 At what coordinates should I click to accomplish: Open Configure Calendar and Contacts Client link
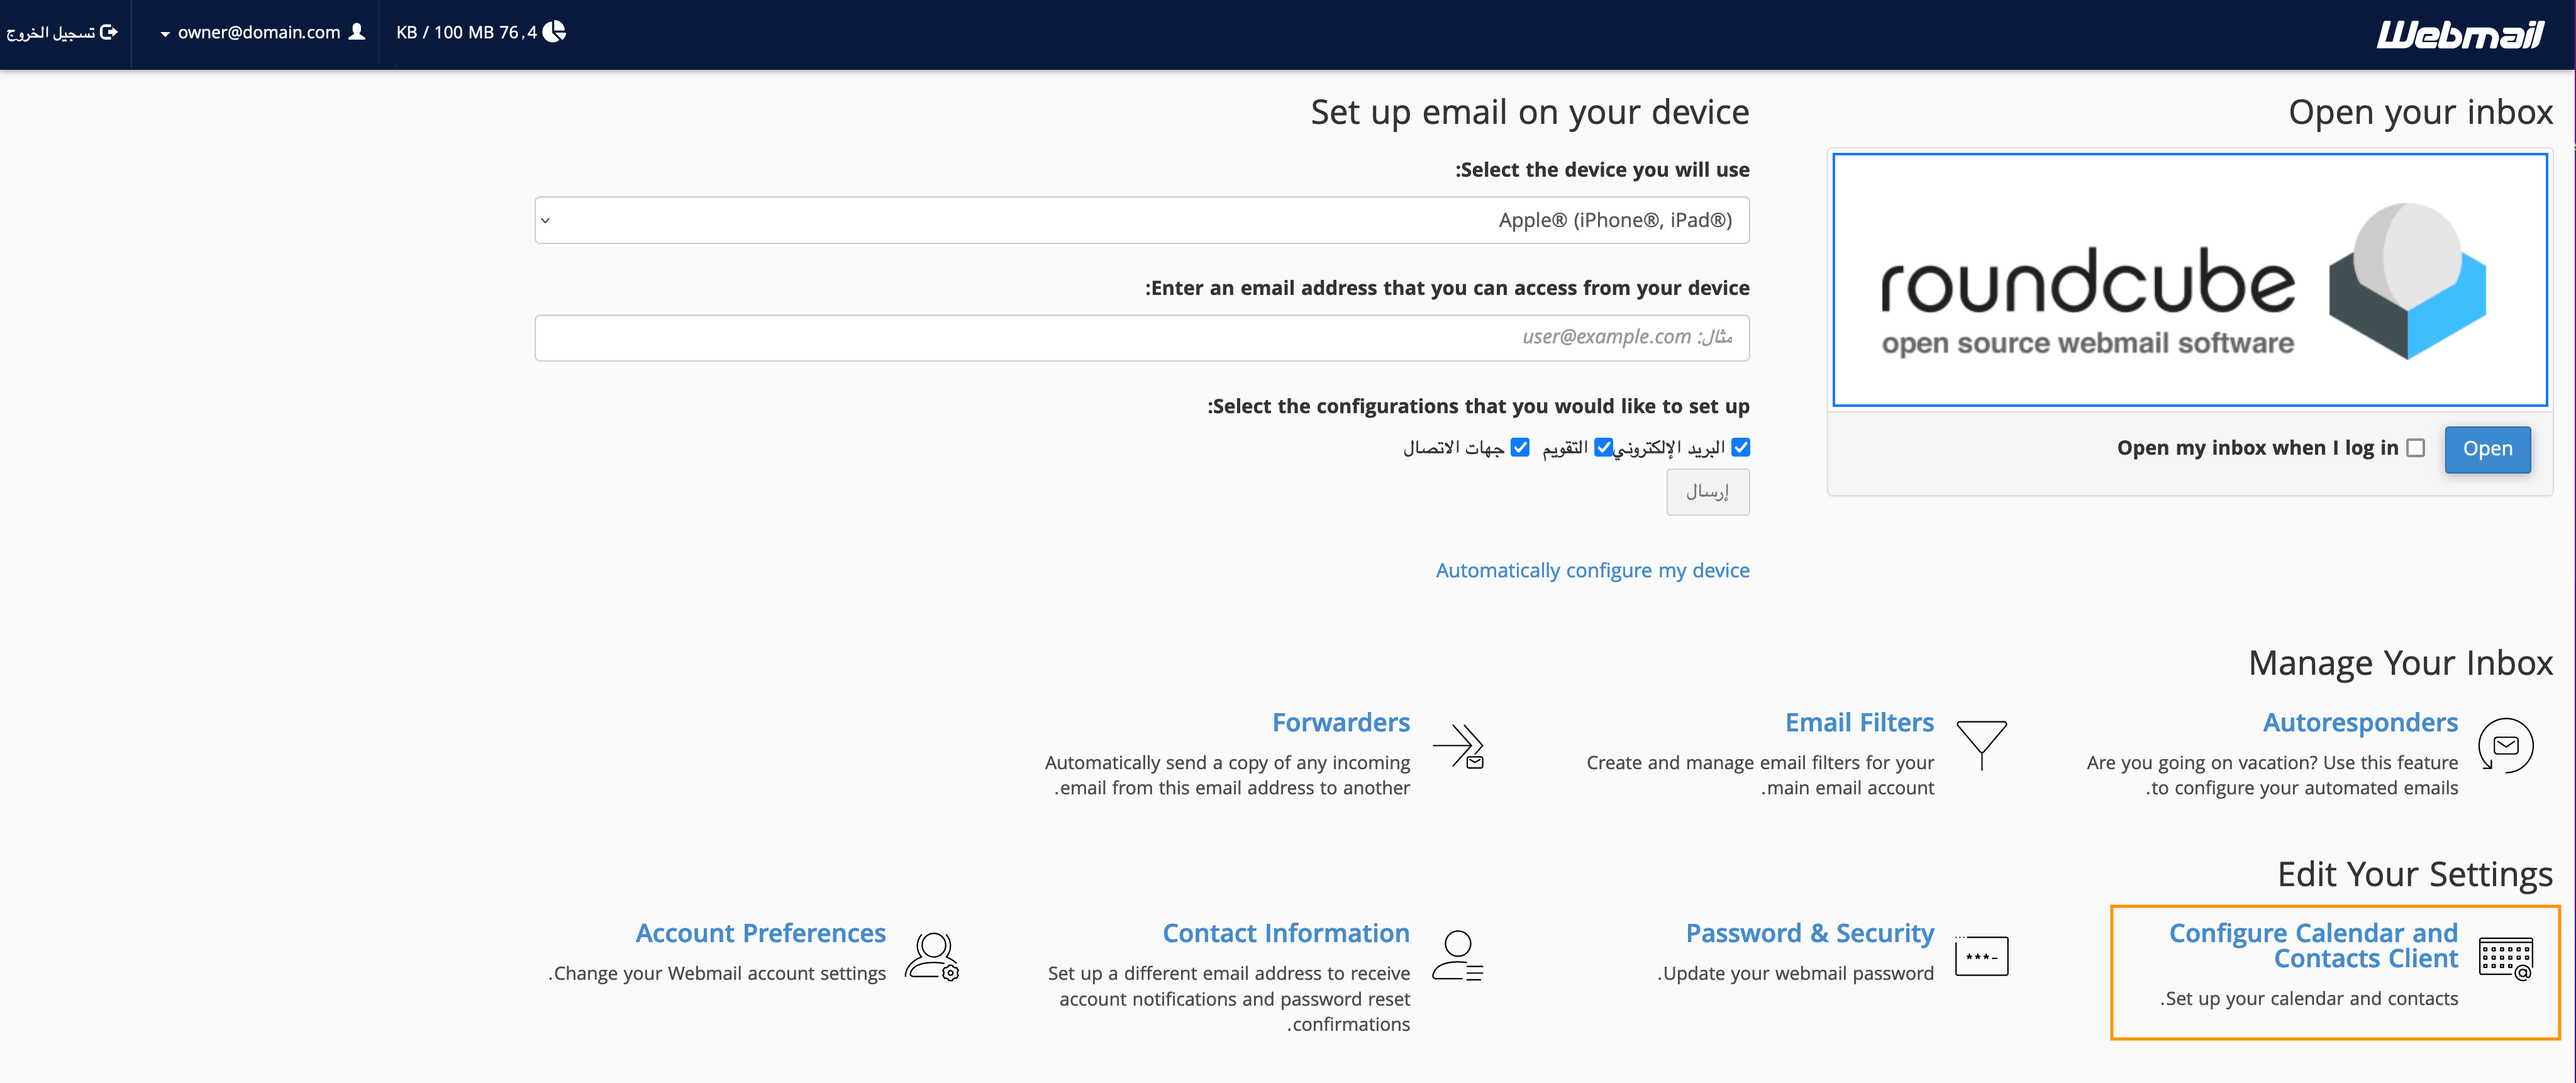[2313, 945]
